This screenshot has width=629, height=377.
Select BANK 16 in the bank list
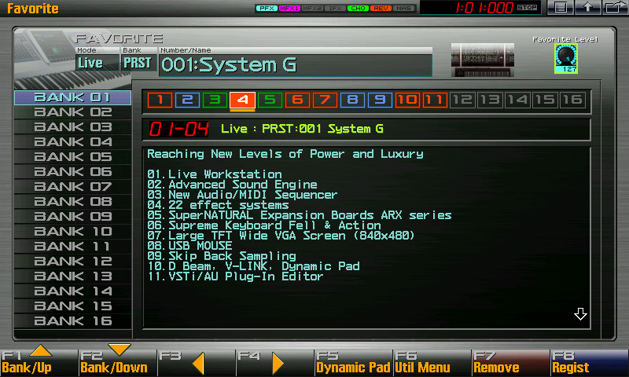point(72,321)
